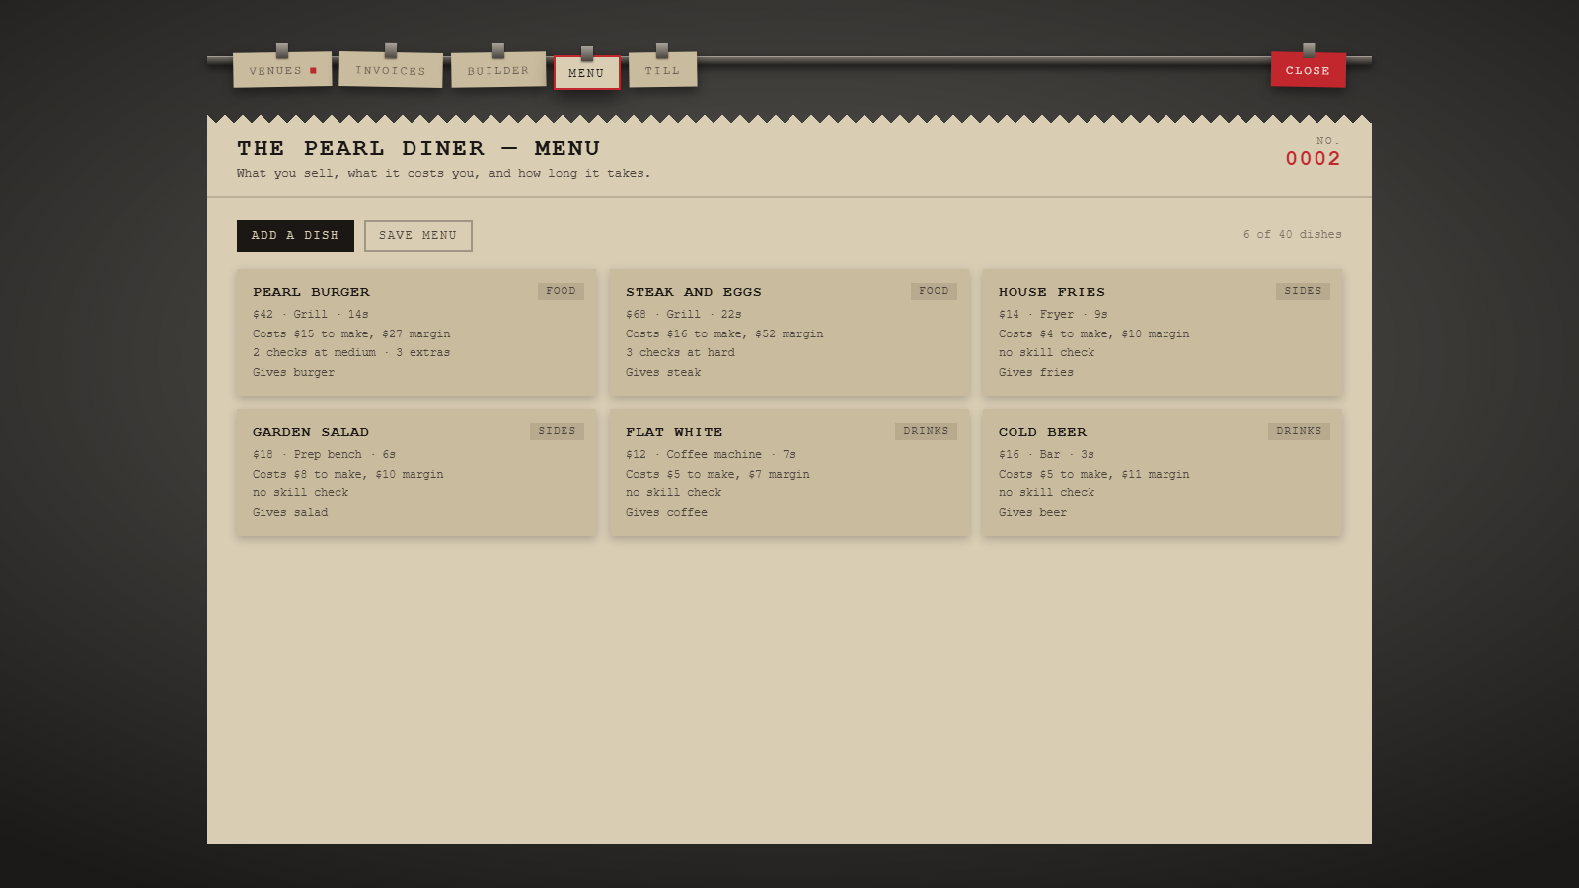Viewport: 1579px width, 888px height.
Task: Open the House Fries dish card
Action: pos(1163,333)
